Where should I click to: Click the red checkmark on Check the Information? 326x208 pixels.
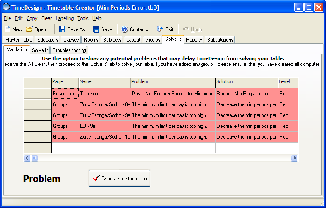click(96, 179)
